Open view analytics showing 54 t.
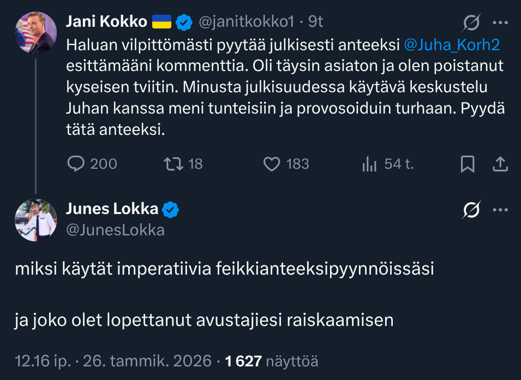 click(369, 164)
